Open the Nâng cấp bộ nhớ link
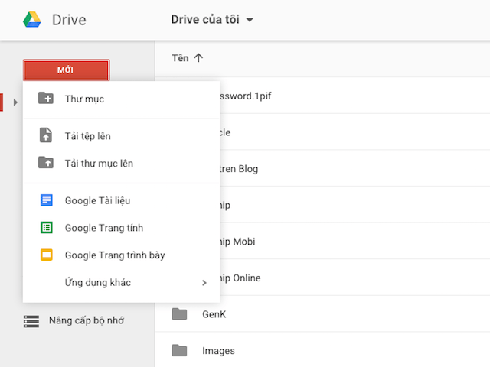This screenshot has width=490, height=367. 86,320
